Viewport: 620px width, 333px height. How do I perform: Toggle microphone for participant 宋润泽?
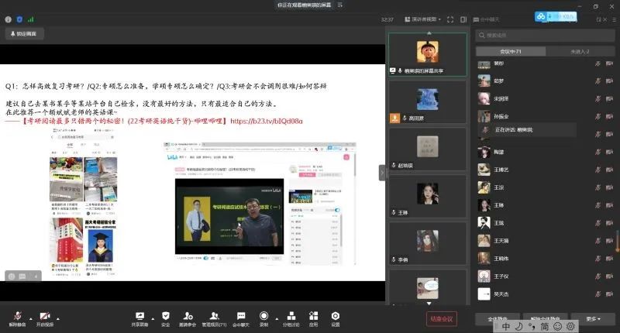[x=598, y=98]
